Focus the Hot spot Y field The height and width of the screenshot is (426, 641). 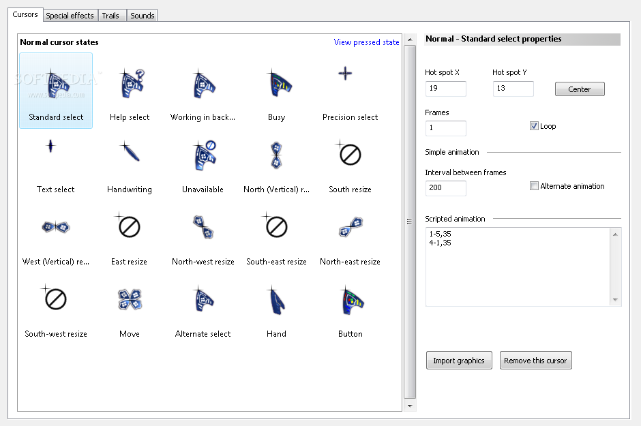[513, 88]
